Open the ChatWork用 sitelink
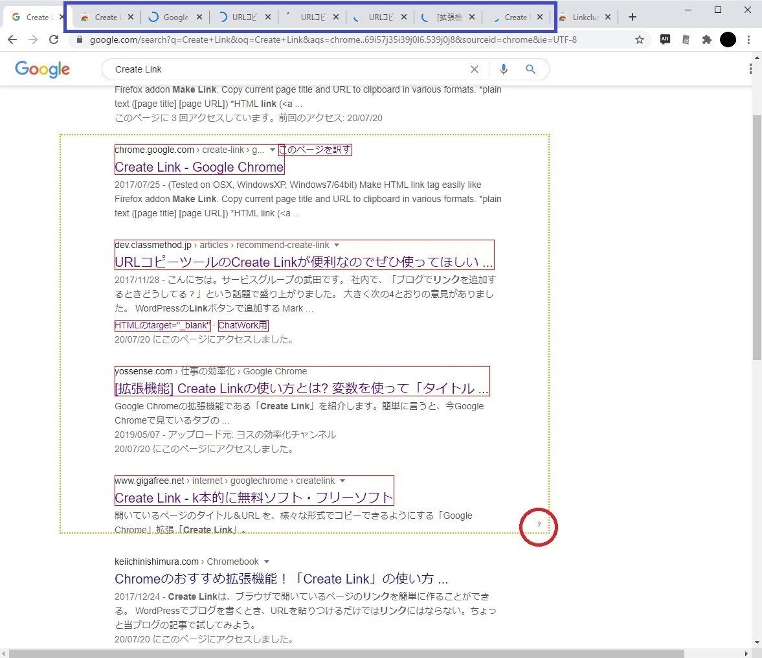Screen dimensions: 762x658 [x=243, y=325]
